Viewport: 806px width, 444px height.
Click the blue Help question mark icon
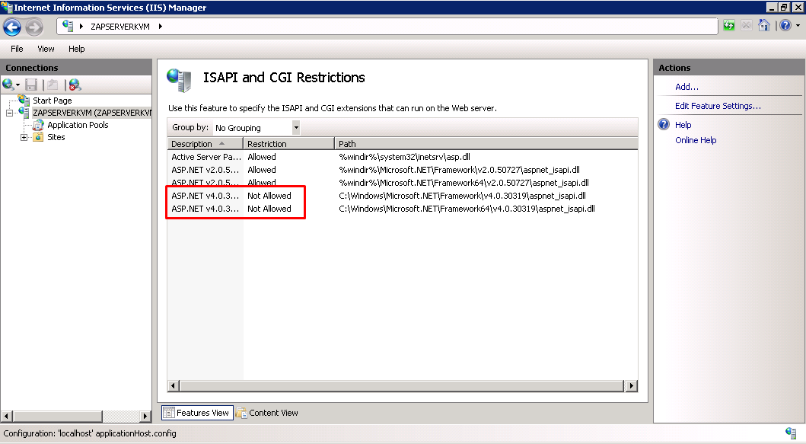(785, 25)
